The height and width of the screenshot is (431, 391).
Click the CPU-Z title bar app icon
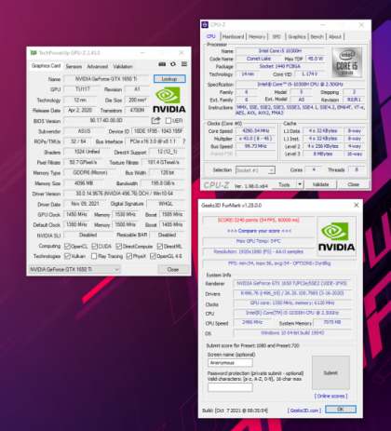[205, 24]
